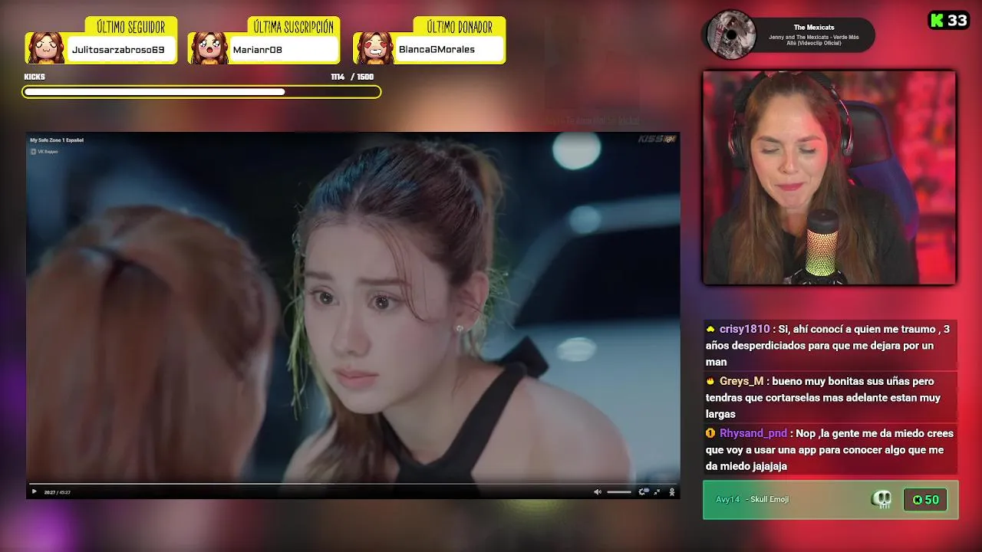Click the Verde Más Allá song subtitle
Viewport: 982px width, 552px height.
point(814,40)
